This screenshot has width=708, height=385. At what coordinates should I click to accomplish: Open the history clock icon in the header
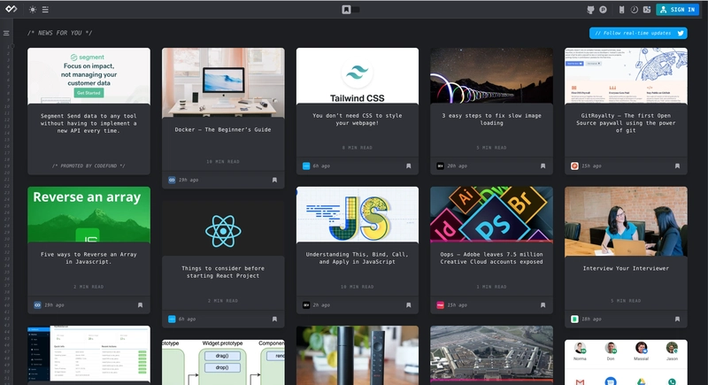click(x=635, y=10)
